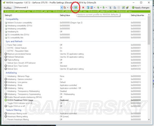
Task: Click the Dishonored 2 profile name field
Action: coord(38,8)
